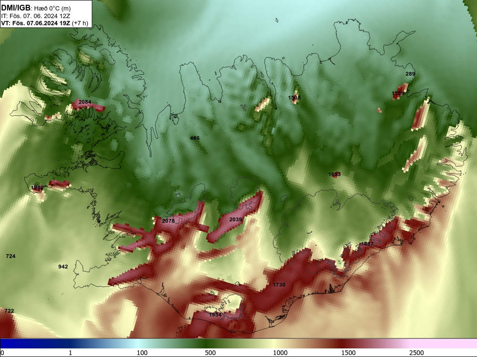Select the 2039 height label
The width and height of the screenshot is (477, 357).
click(x=236, y=219)
